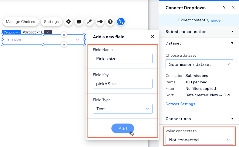Screen dimensions: 239x147
Task: Click the Change link
Action: (213, 20)
